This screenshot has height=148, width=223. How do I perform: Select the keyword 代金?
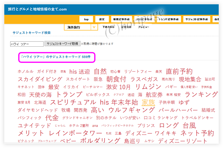52,118
